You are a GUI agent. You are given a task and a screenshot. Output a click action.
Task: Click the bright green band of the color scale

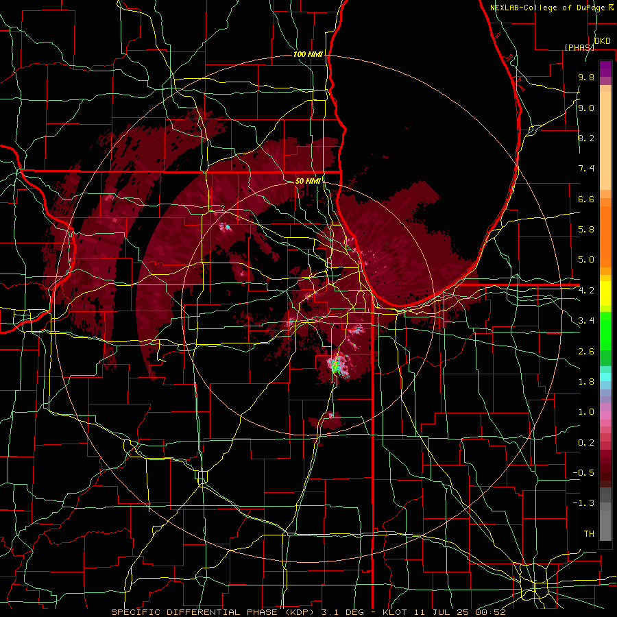[605, 331]
